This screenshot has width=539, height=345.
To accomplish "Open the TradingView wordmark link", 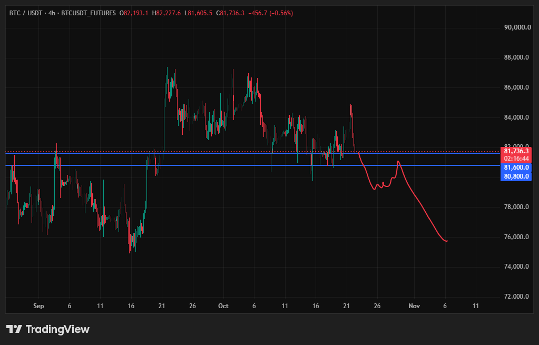I will [x=57, y=329].
